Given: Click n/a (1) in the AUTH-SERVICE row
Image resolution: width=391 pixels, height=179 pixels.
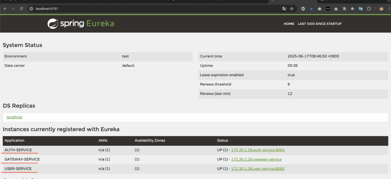Looking at the screenshot, I should [104, 150].
